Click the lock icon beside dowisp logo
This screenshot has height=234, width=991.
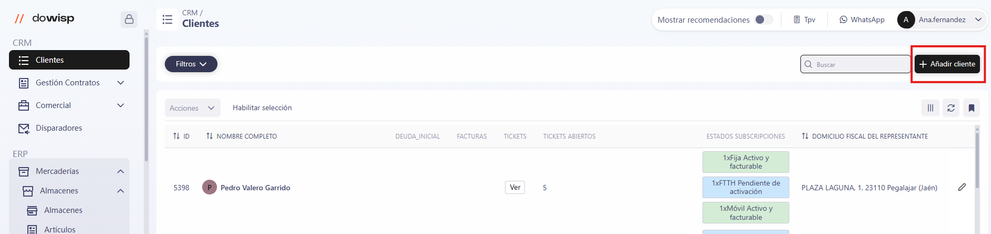[129, 19]
